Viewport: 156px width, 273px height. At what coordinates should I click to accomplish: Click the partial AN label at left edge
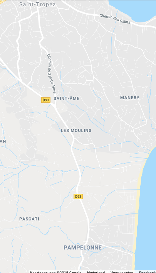tap(3, 141)
